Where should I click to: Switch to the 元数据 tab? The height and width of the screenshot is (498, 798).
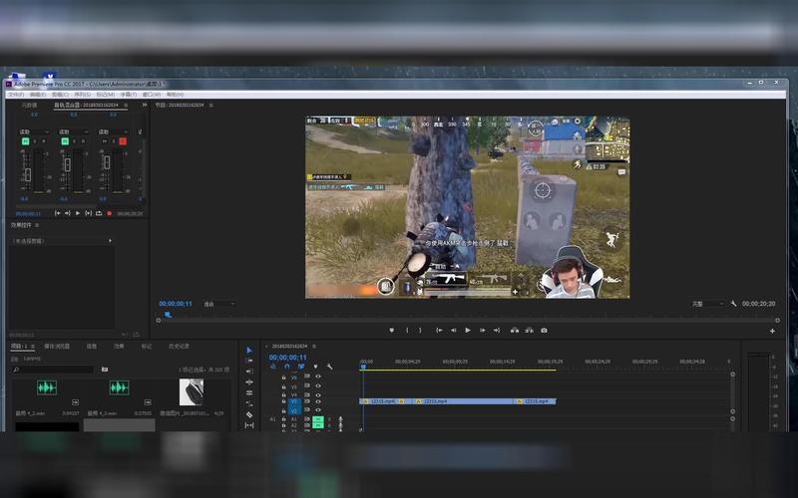(x=29, y=106)
